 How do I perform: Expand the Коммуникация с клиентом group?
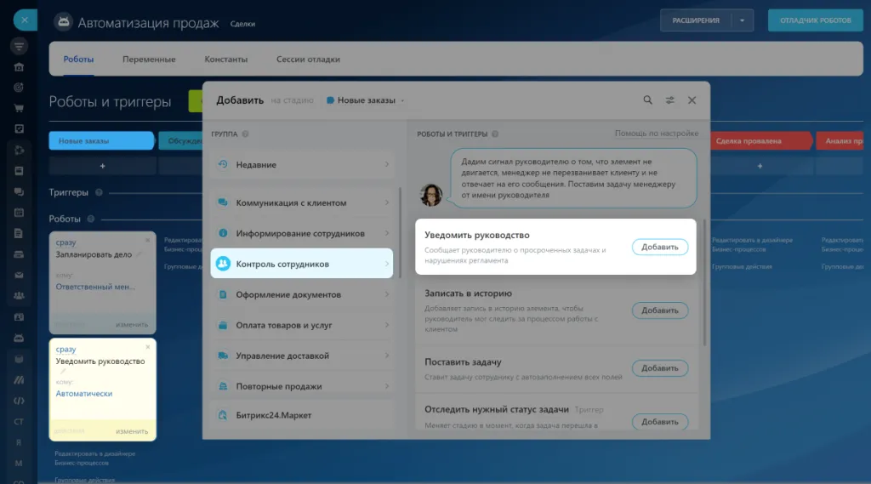click(301, 202)
